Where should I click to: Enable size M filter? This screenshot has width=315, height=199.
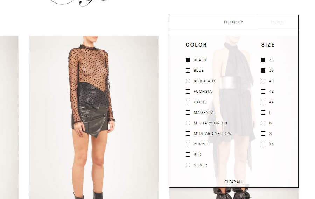point(263,123)
